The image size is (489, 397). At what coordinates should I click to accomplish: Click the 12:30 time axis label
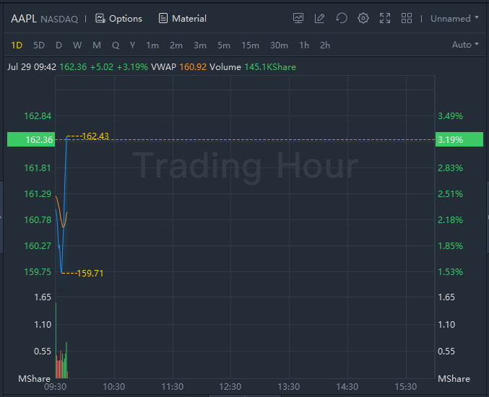tap(230, 387)
